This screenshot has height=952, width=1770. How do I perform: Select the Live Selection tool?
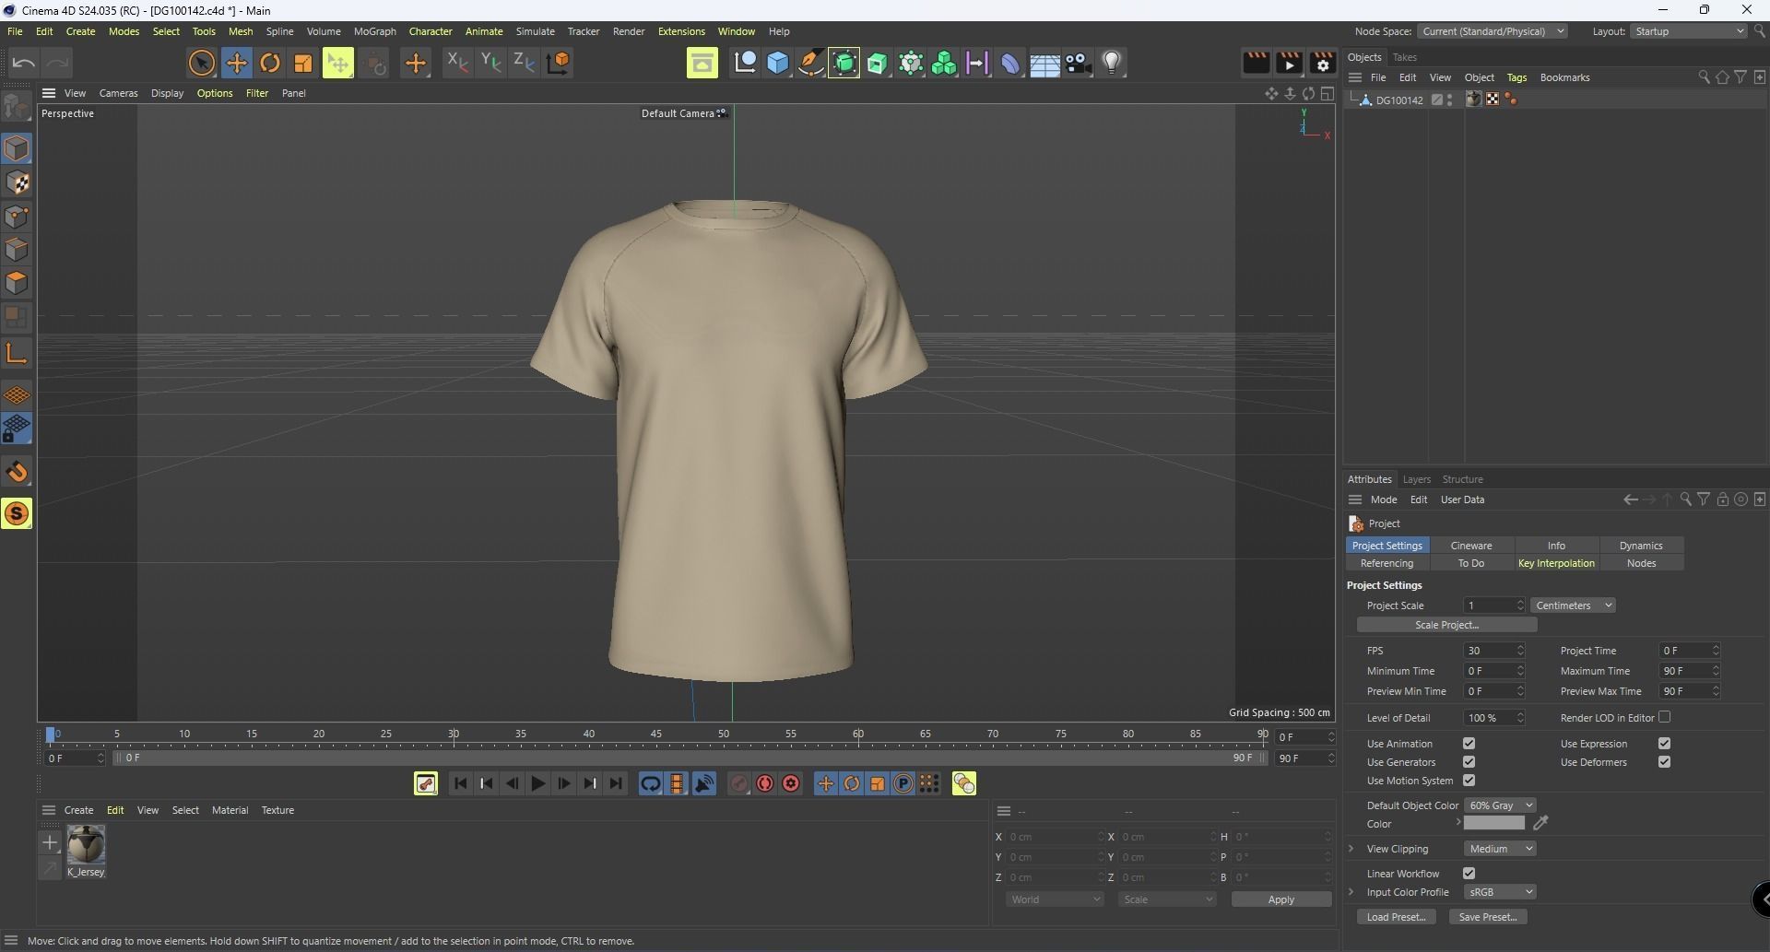point(201,63)
